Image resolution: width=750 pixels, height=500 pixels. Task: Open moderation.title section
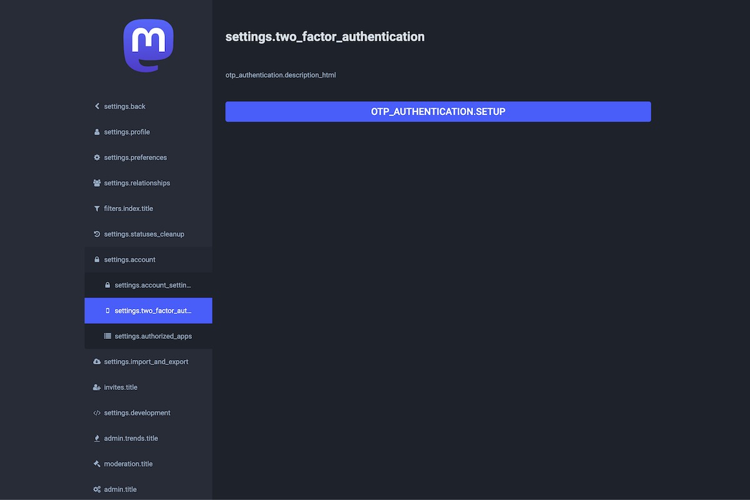point(128,464)
